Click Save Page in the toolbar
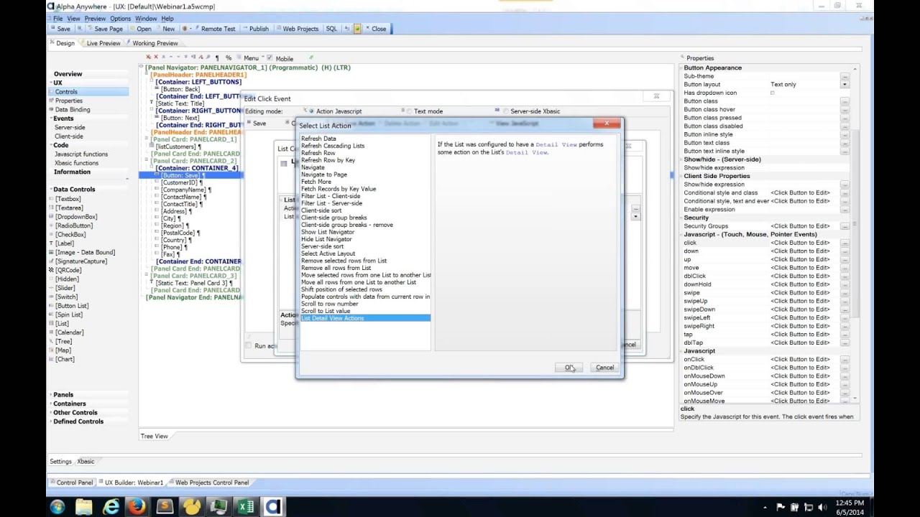Image resolution: width=920 pixels, height=517 pixels. tap(104, 29)
